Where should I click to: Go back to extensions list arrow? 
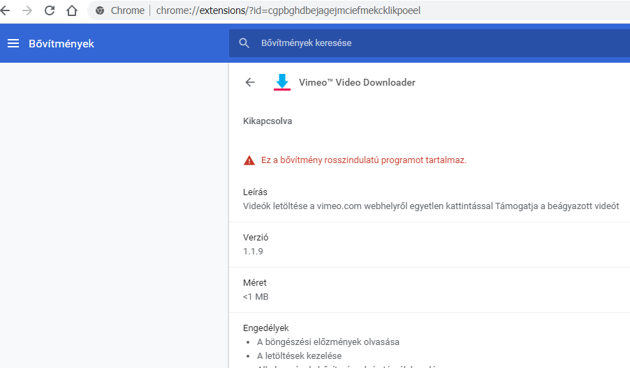point(250,82)
